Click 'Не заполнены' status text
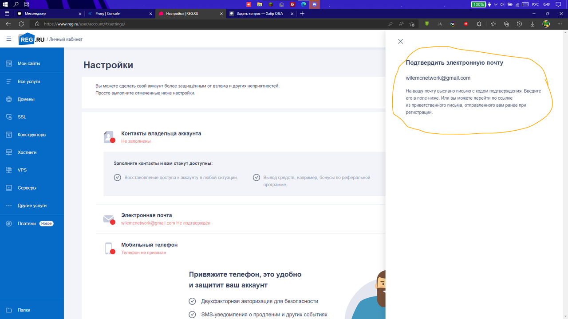 [136, 141]
